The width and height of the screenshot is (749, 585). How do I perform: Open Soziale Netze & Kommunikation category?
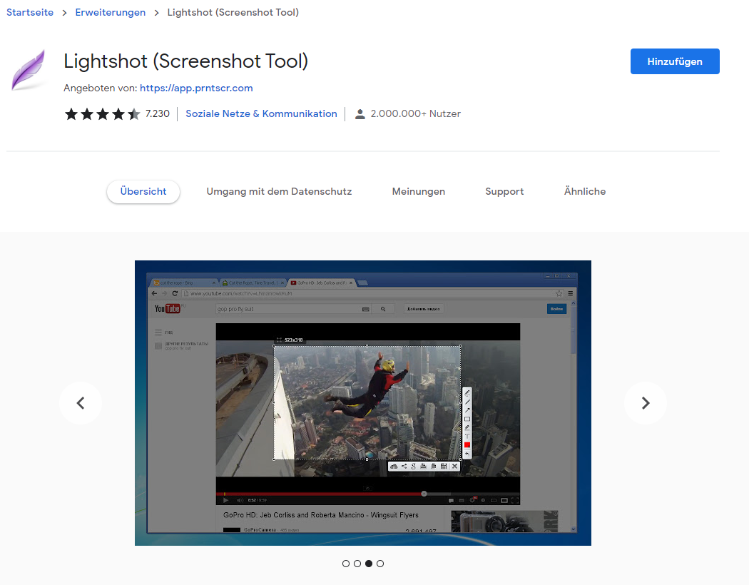pyautogui.click(x=261, y=113)
